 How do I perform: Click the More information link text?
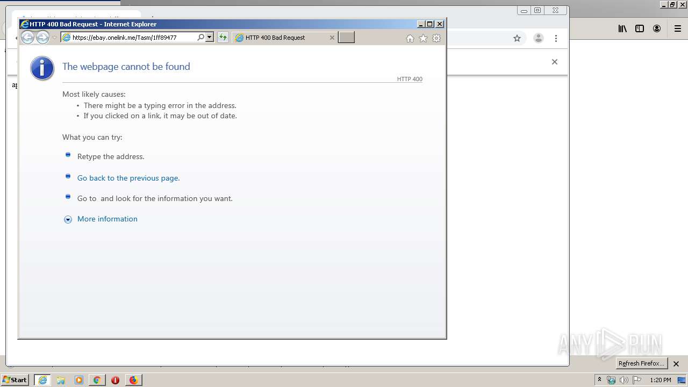click(107, 219)
